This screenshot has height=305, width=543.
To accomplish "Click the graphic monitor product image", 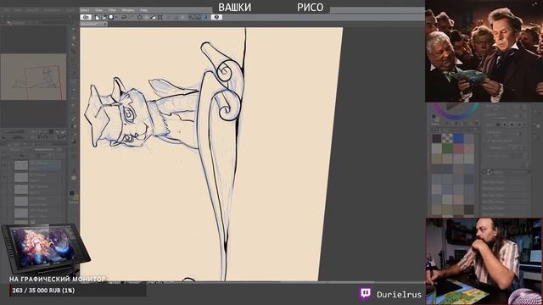I will click(45, 248).
